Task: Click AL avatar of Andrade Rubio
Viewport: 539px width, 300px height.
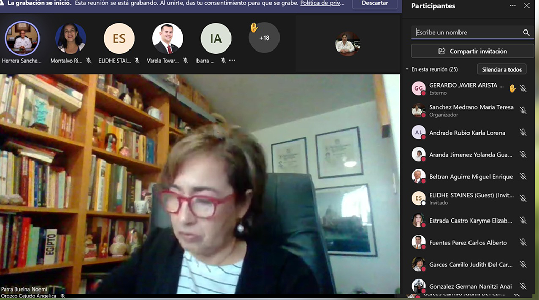Action: tap(418, 132)
